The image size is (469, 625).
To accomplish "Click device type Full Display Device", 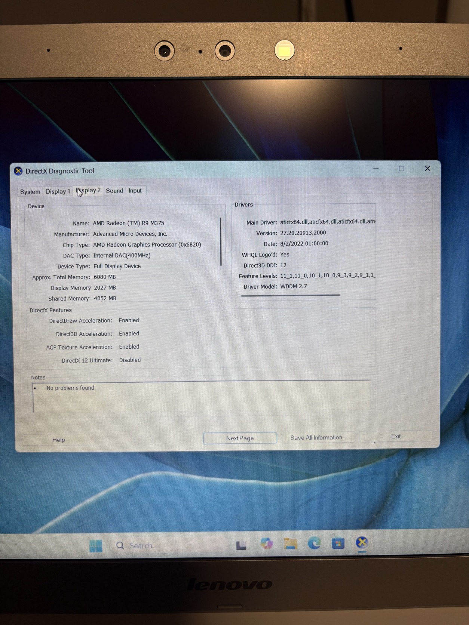I will click(x=117, y=266).
